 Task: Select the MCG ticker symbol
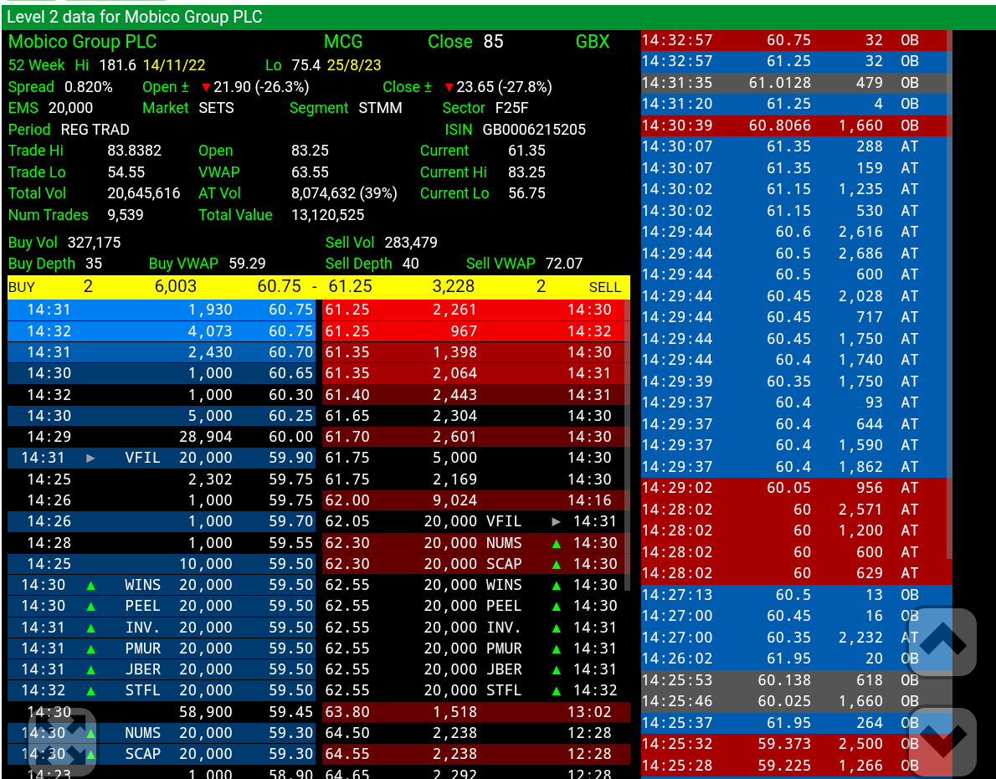click(343, 42)
